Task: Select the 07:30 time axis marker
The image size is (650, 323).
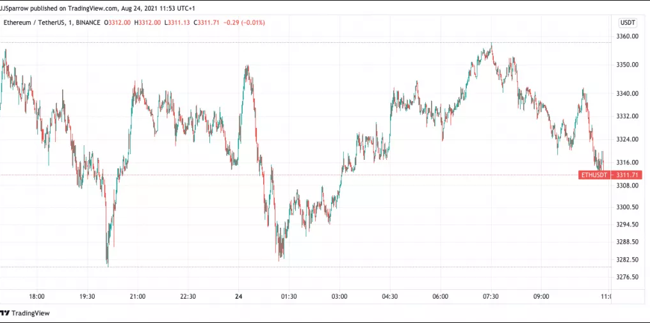Action: (x=491, y=297)
